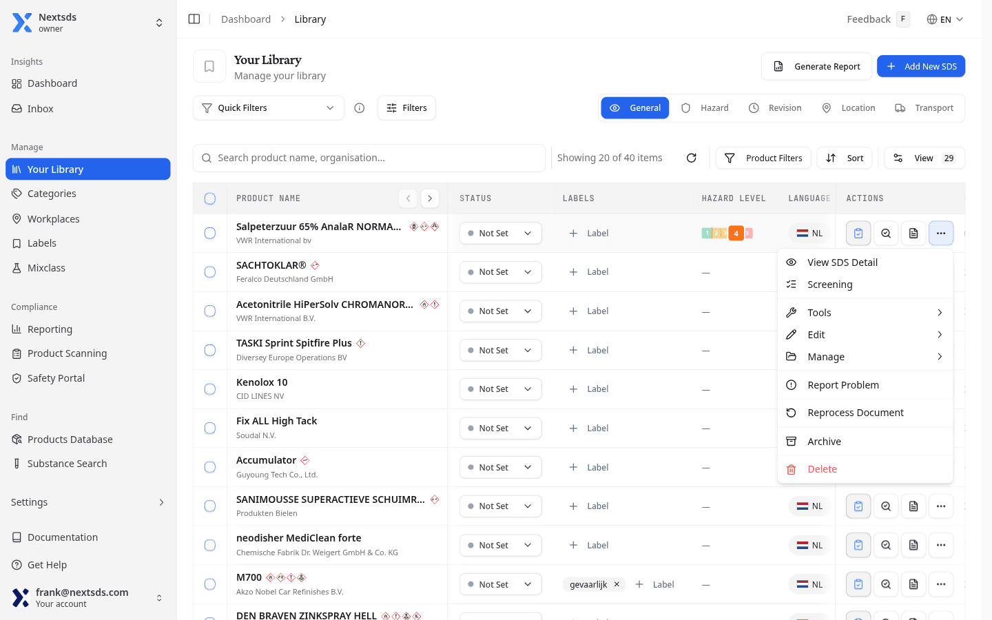Expand Settings in the sidebar
This screenshot has height=620, width=992.
click(88, 502)
